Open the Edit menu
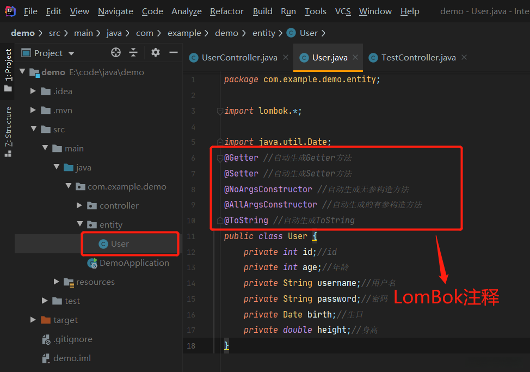 (x=54, y=11)
